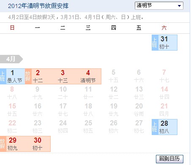The height and width of the screenshot is (165, 191).
Task: Select April 4 清明节 date
Action: point(88,76)
